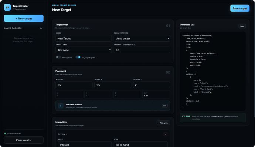Image resolution: width=255 pixels, height=147 pixels.
Task: Edit the Depth Y field
Action: click(x=113, y=85)
